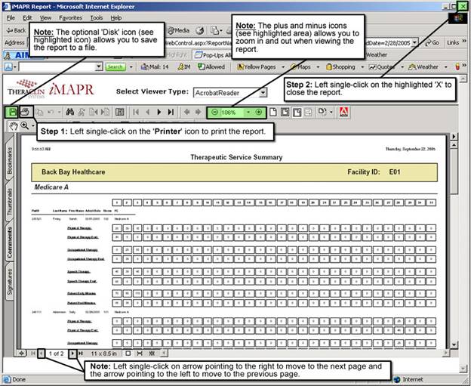This screenshot has height=386, width=471.
Task: Select the magnifier Zoom tool
Action: [25, 126]
